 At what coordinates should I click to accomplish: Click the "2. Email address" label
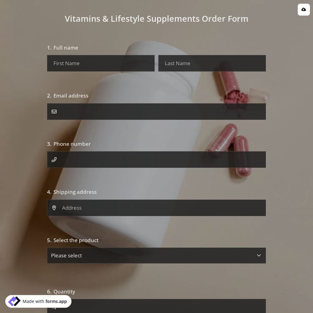tap(68, 96)
